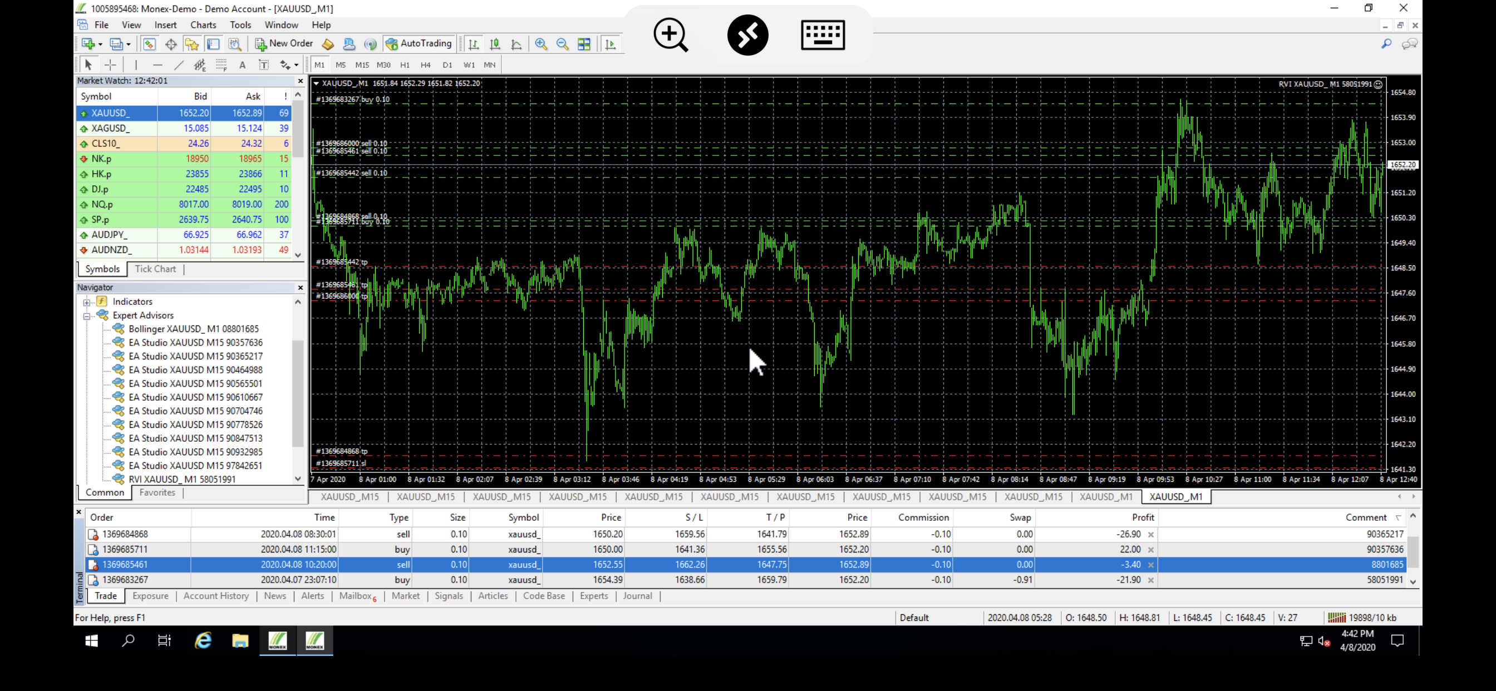The width and height of the screenshot is (1496, 691).
Task: Switch to H1 timeframe
Action: click(405, 65)
